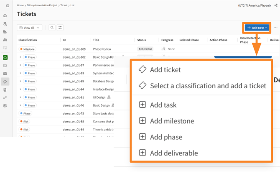Click the bar chart icon in sidebar
280x176 pixels.
(x=5, y=40)
